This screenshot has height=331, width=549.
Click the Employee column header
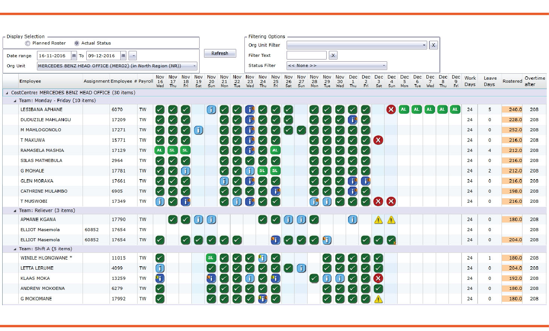click(x=30, y=81)
